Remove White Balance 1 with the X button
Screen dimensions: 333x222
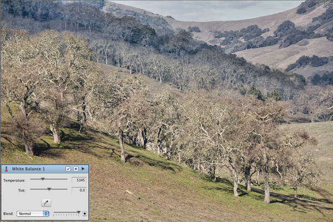coord(76,169)
